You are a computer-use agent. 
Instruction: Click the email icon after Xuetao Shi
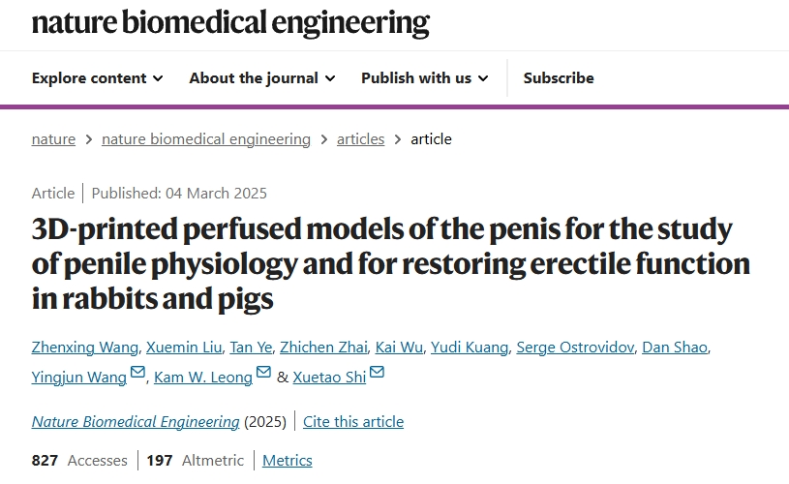[x=377, y=374]
